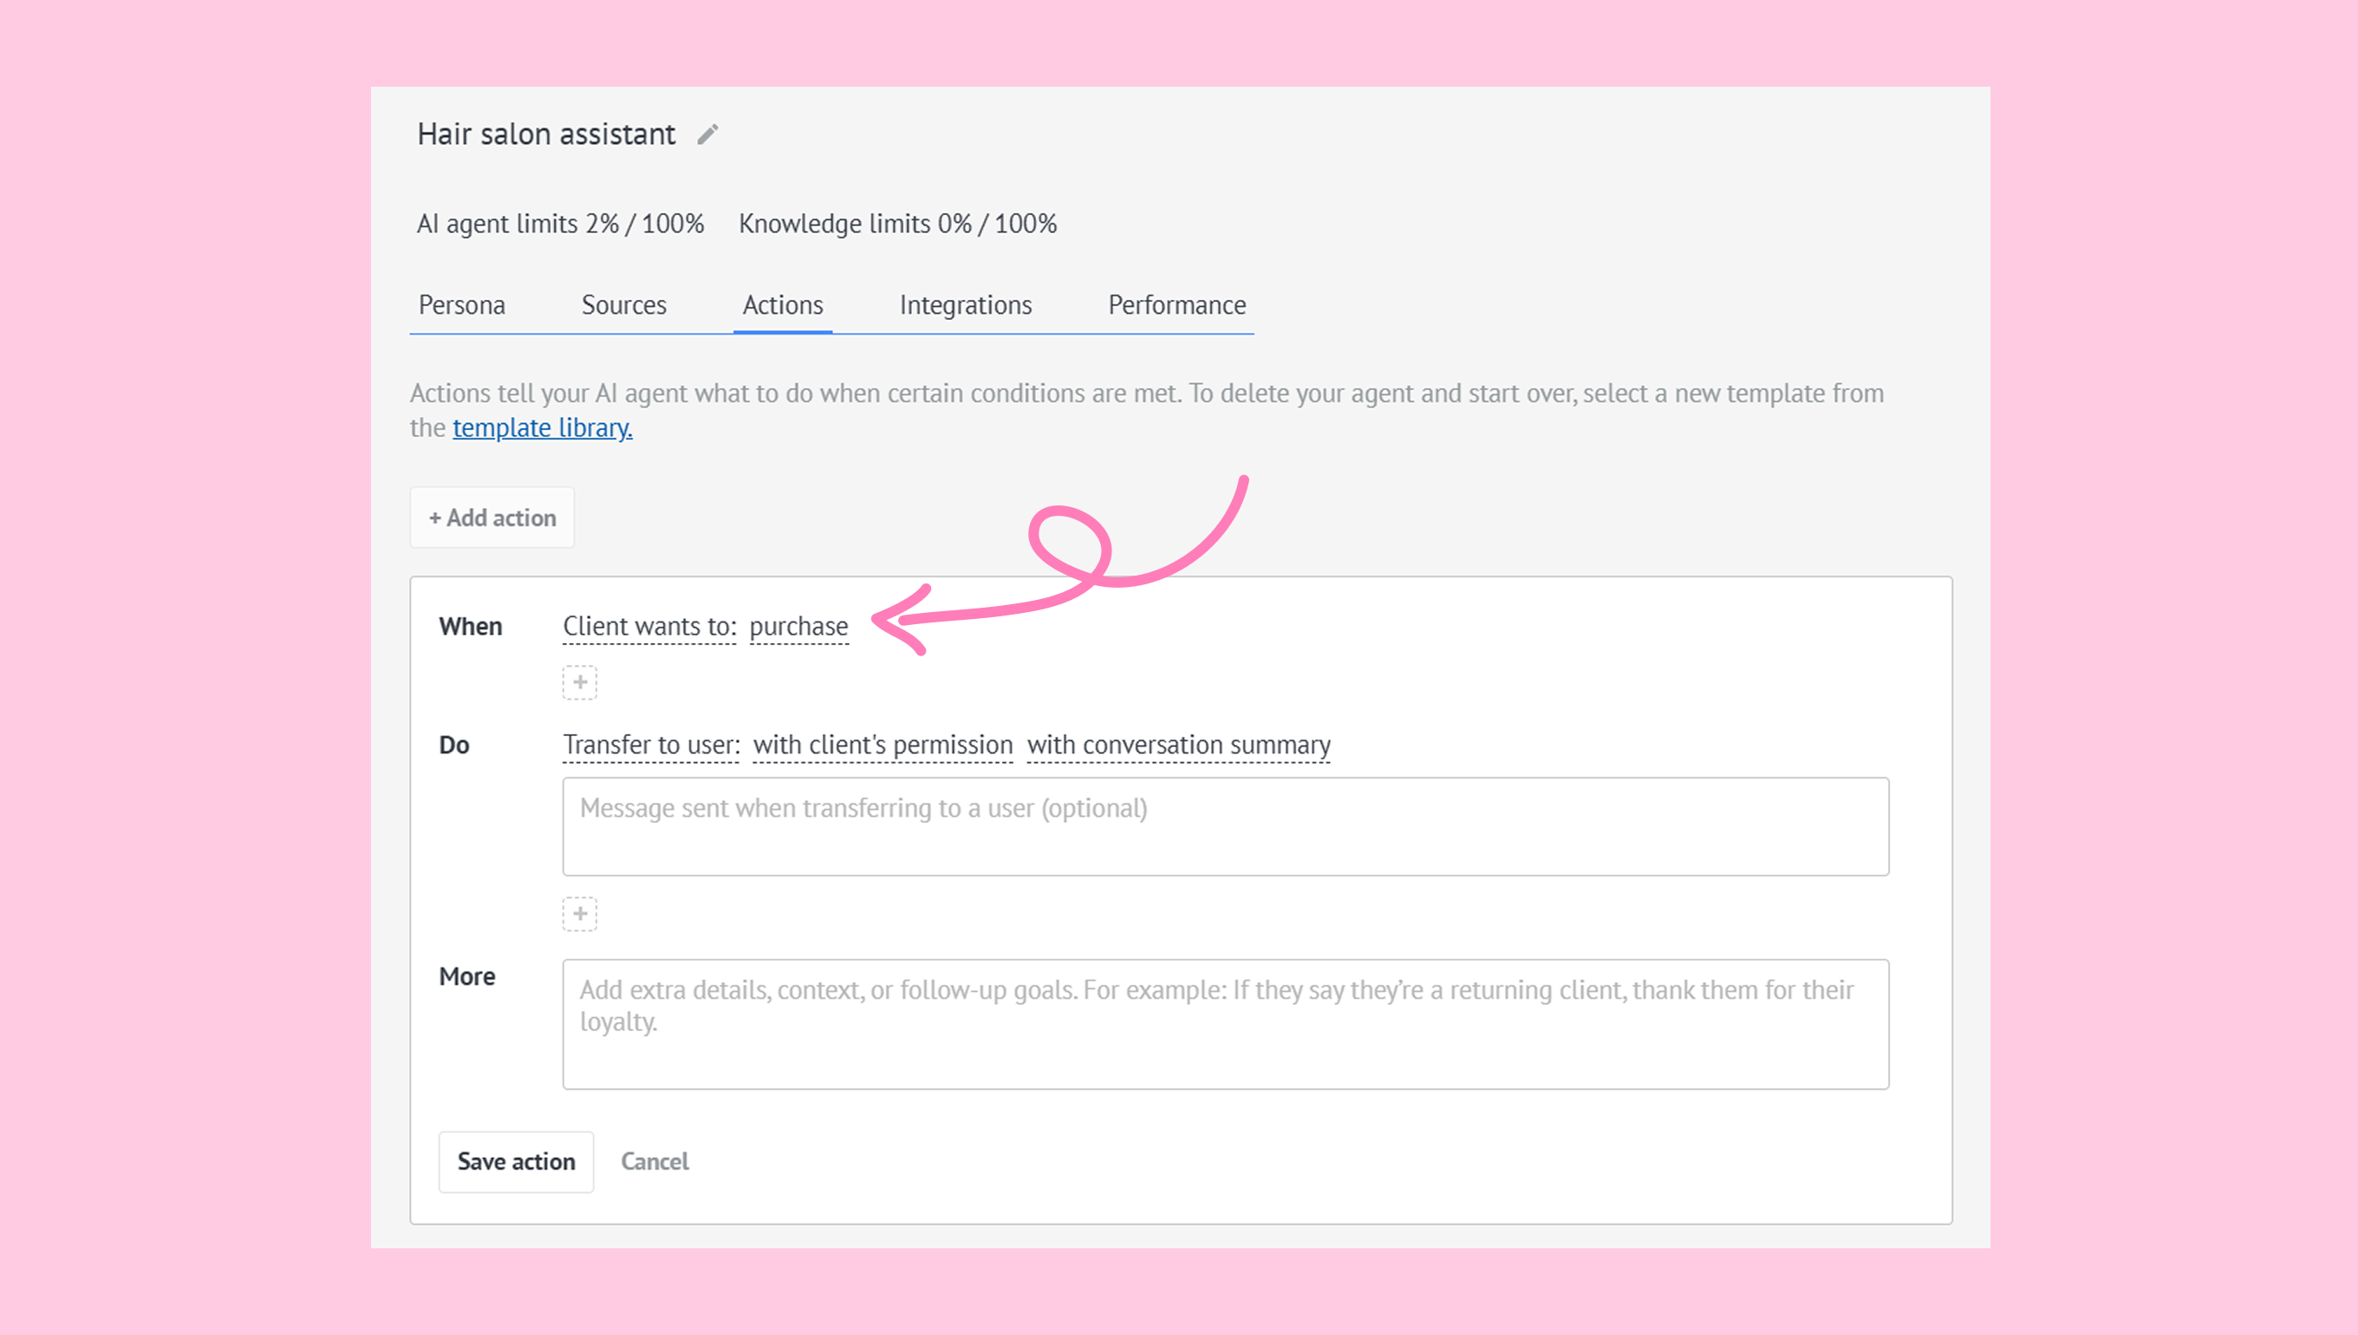View the Performance tab
This screenshot has height=1335, width=2358.
(x=1176, y=305)
